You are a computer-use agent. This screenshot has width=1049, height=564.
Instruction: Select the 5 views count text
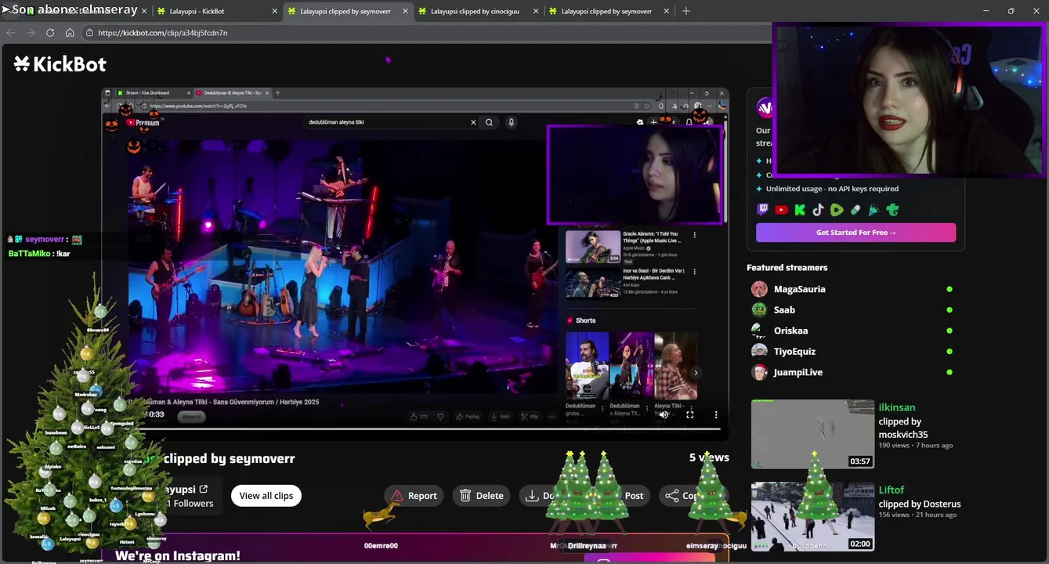click(709, 457)
